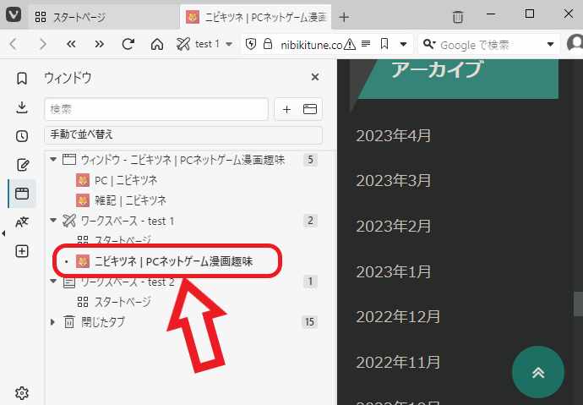Image resolution: width=583 pixels, height=405 pixels.
Task: Go to the home page
Action: pyautogui.click(x=157, y=44)
